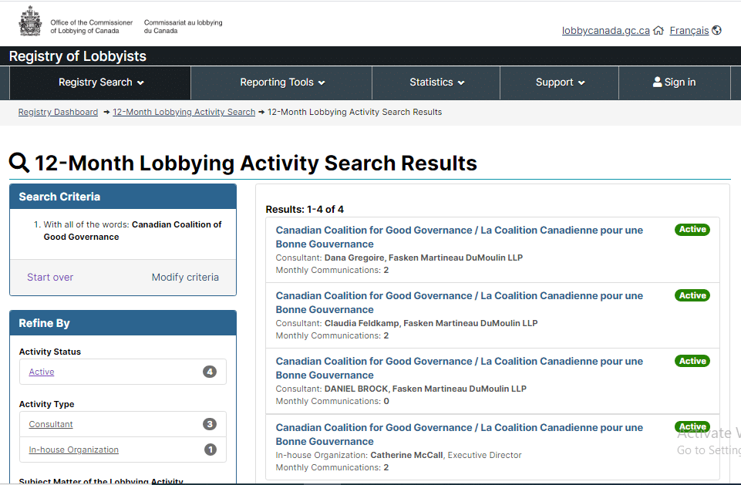Click 'Office of the Commissioner of Lobbying' text
741x485 pixels.
(x=92, y=26)
